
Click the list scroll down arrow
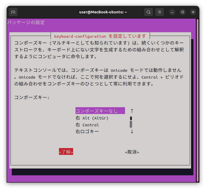(132, 131)
